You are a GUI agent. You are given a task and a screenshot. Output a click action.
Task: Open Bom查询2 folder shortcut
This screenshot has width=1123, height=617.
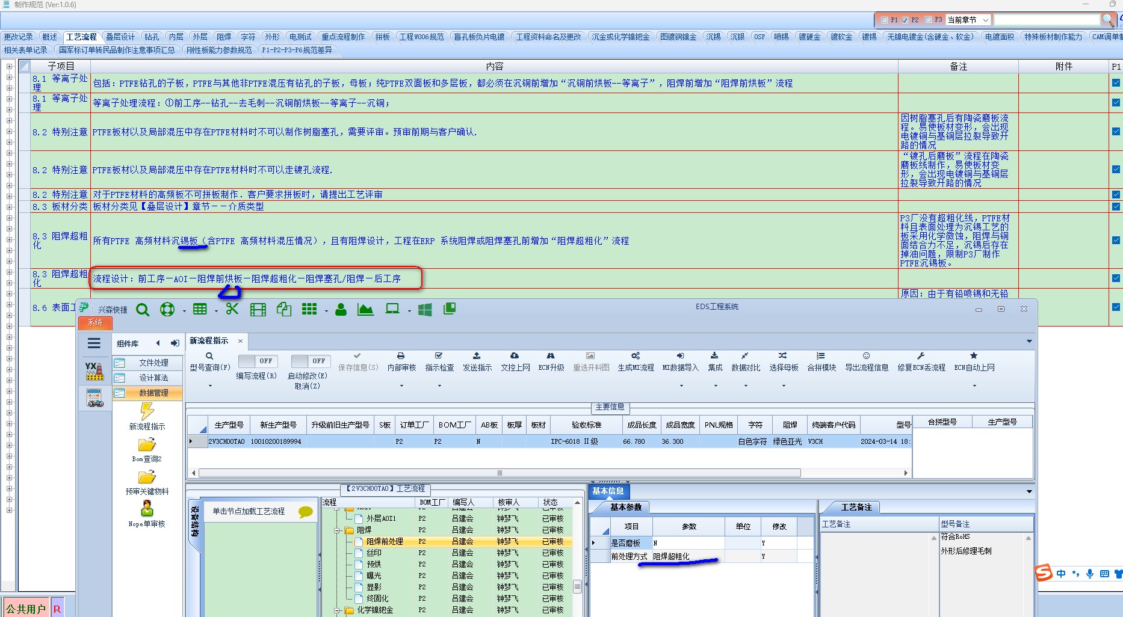pyautogui.click(x=147, y=450)
